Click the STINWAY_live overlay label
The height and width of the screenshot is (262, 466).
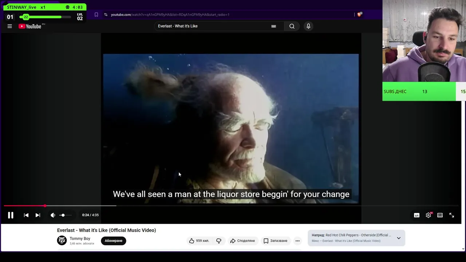click(22, 7)
